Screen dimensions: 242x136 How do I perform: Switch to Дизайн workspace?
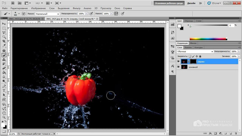click(x=192, y=3)
